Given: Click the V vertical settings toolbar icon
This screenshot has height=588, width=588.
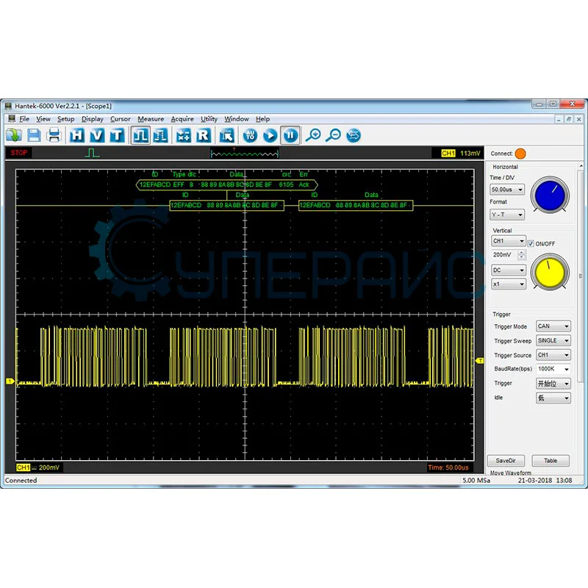Looking at the screenshot, I should click(97, 135).
